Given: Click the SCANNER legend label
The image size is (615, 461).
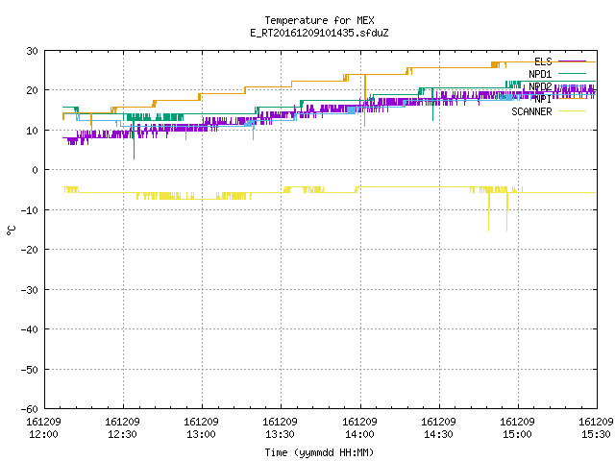Looking at the screenshot, I should (531, 111).
